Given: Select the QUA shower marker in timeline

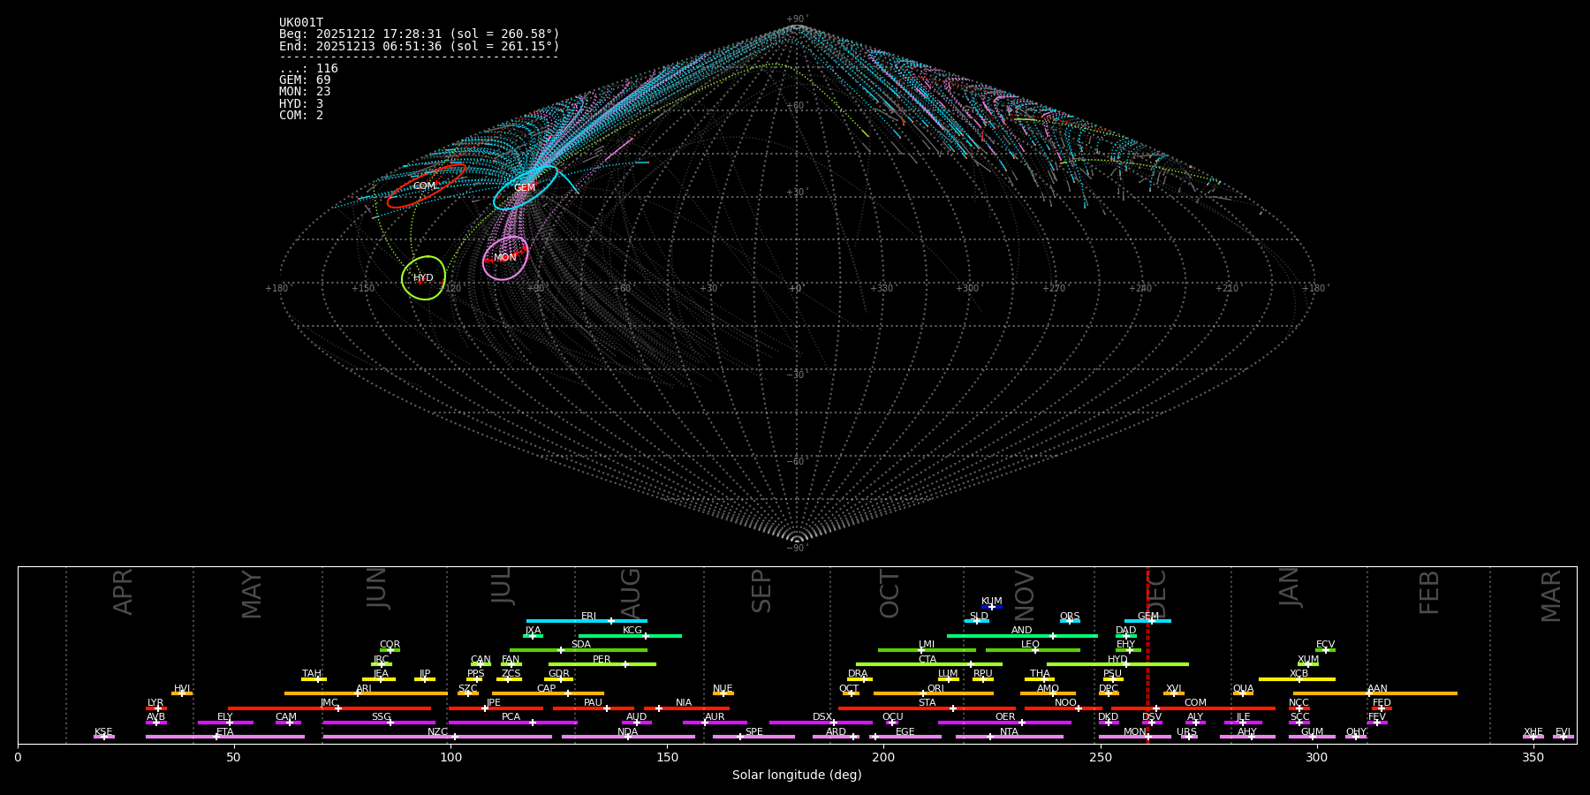Looking at the screenshot, I should (x=1243, y=693).
